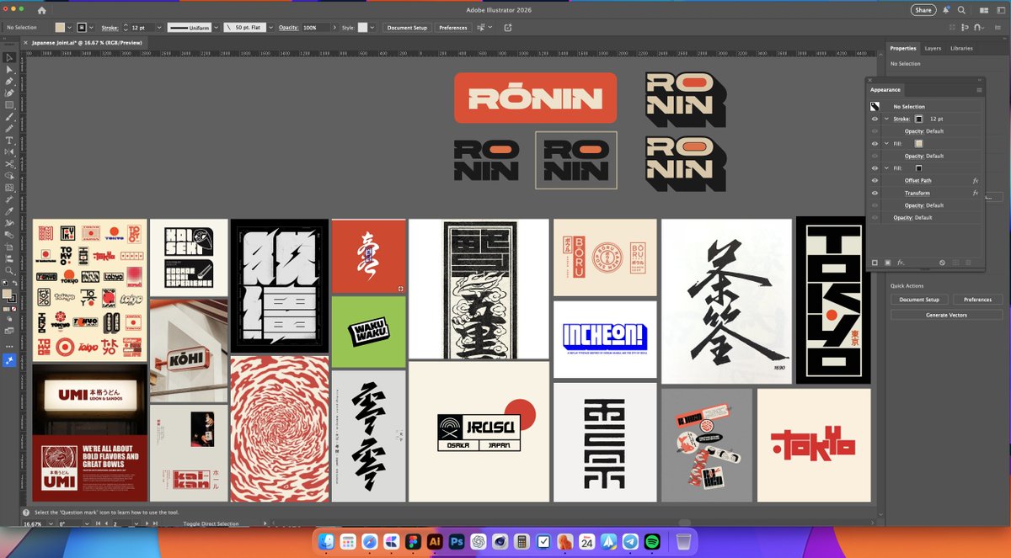
Task: Click the align arrange icon in control bar
Action: [481, 27]
